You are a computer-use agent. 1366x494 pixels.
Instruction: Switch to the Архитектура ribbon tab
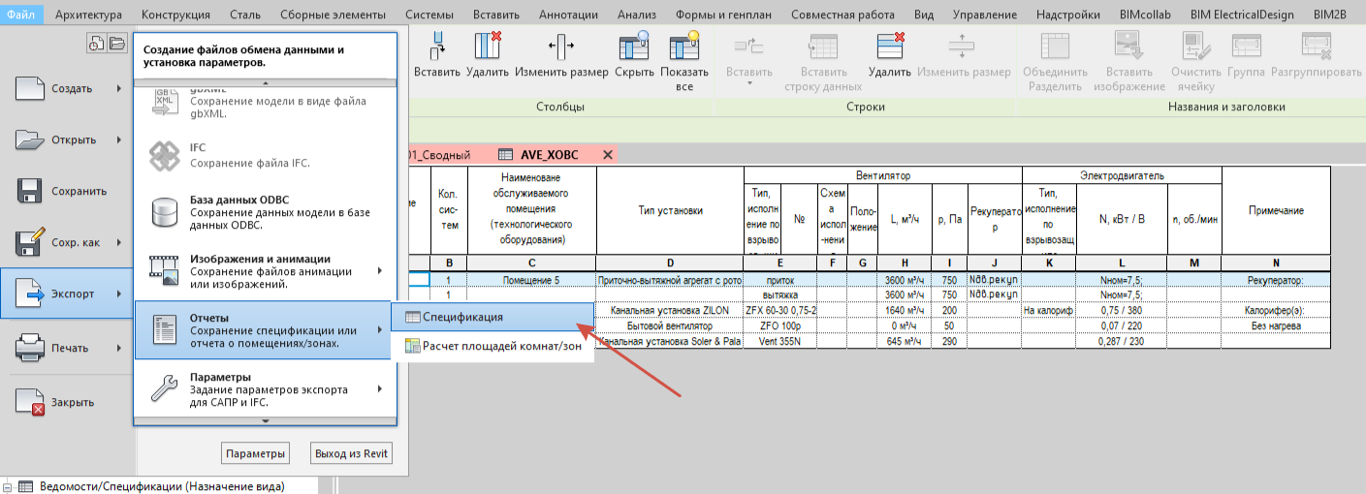(89, 15)
